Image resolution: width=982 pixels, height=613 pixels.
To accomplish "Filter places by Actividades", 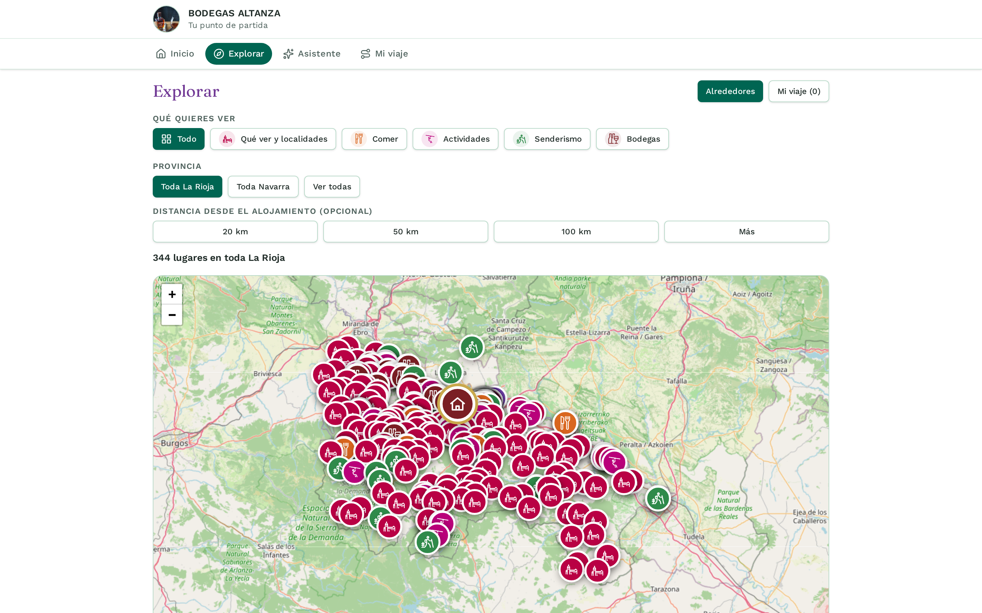I will [455, 139].
